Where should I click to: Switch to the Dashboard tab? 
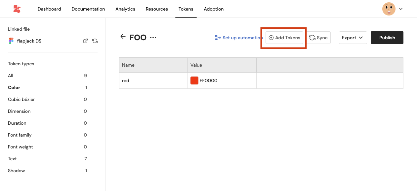49,9
